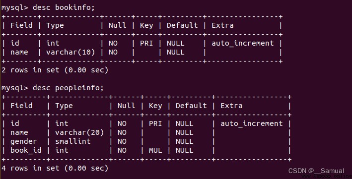Click 'PRI' key in peopleinfo table
The width and height of the screenshot is (352, 179).
coord(155,123)
